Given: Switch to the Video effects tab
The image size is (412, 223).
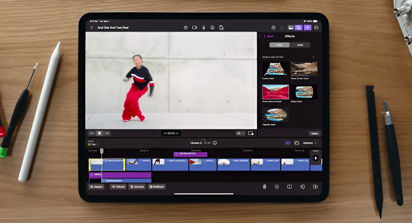Looking at the screenshot, I should (x=279, y=45).
